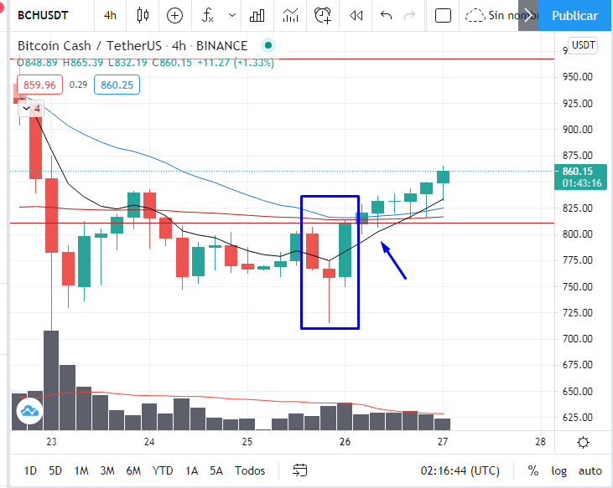Click the 700.00 price axis label
This screenshot has width=613, height=488.
click(578, 339)
